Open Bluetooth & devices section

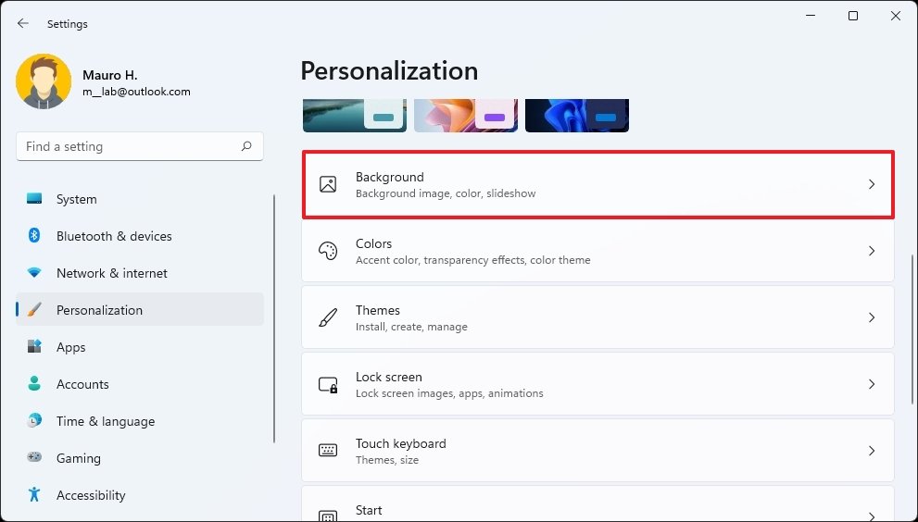click(140, 236)
